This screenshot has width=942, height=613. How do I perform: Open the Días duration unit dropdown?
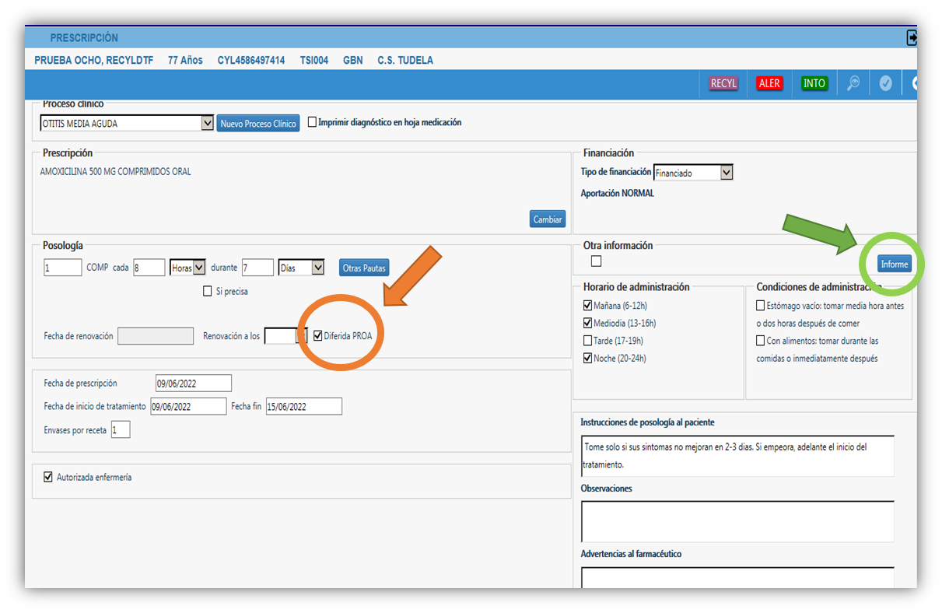[x=317, y=268]
